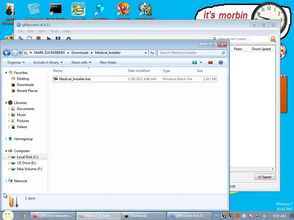The width and height of the screenshot is (294, 220).
Task: Click the Explorer Back arrow button
Action: pyautogui.click(x=7, y=53)
